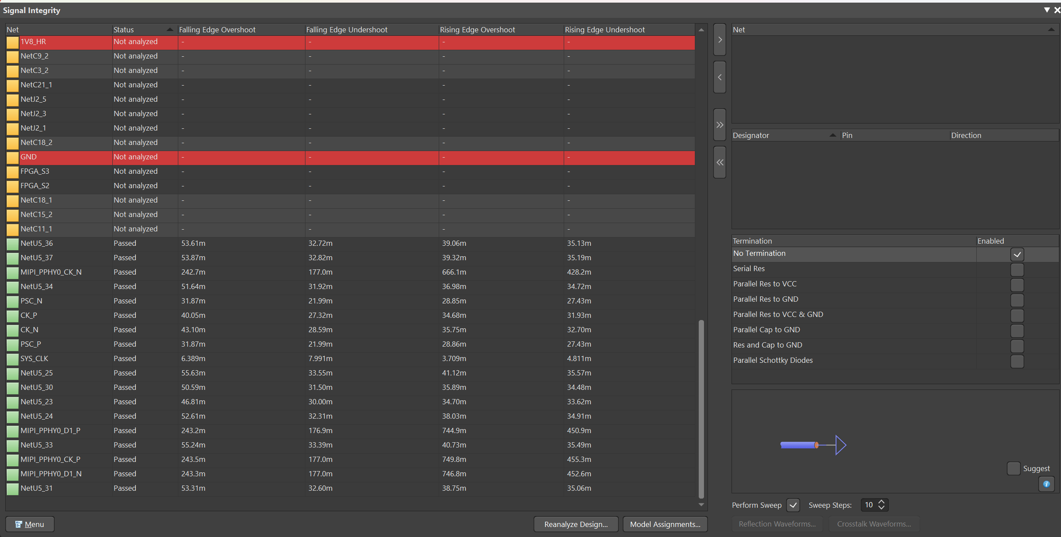Screen dimensions: 1061x537
Task: Select the SYS_CLK net row
Action: click(x=35, y=358)
